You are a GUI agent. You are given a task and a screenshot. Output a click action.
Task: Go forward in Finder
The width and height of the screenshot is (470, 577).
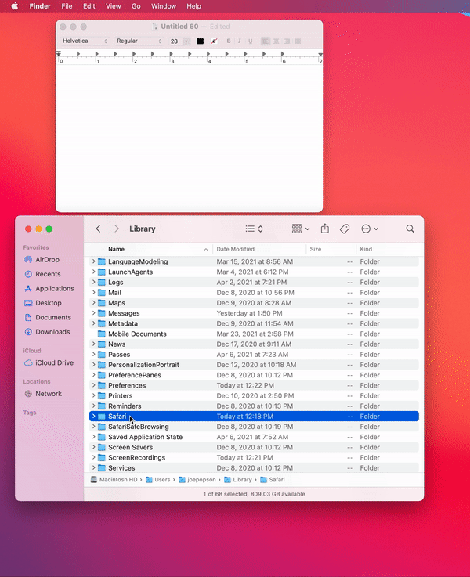[117, 229]
